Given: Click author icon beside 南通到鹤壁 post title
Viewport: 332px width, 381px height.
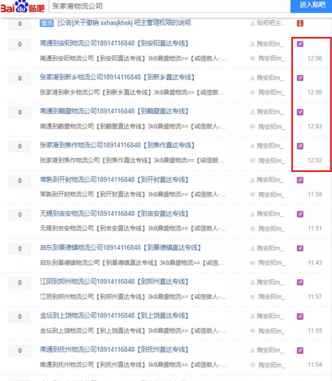Looking at the screenshot, I should click(252, 112).
